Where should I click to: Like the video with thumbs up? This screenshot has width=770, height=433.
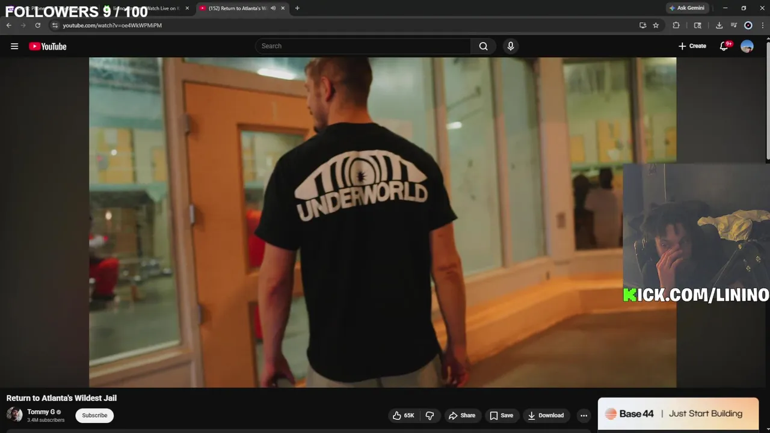[x=404, y=416]
